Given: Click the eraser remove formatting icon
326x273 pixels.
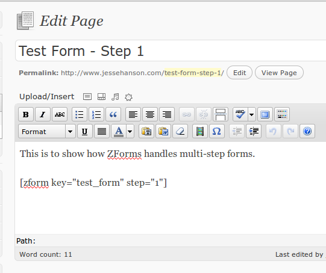Looking at the screenshot, I should pyautogui.click(x=180, y=131).
